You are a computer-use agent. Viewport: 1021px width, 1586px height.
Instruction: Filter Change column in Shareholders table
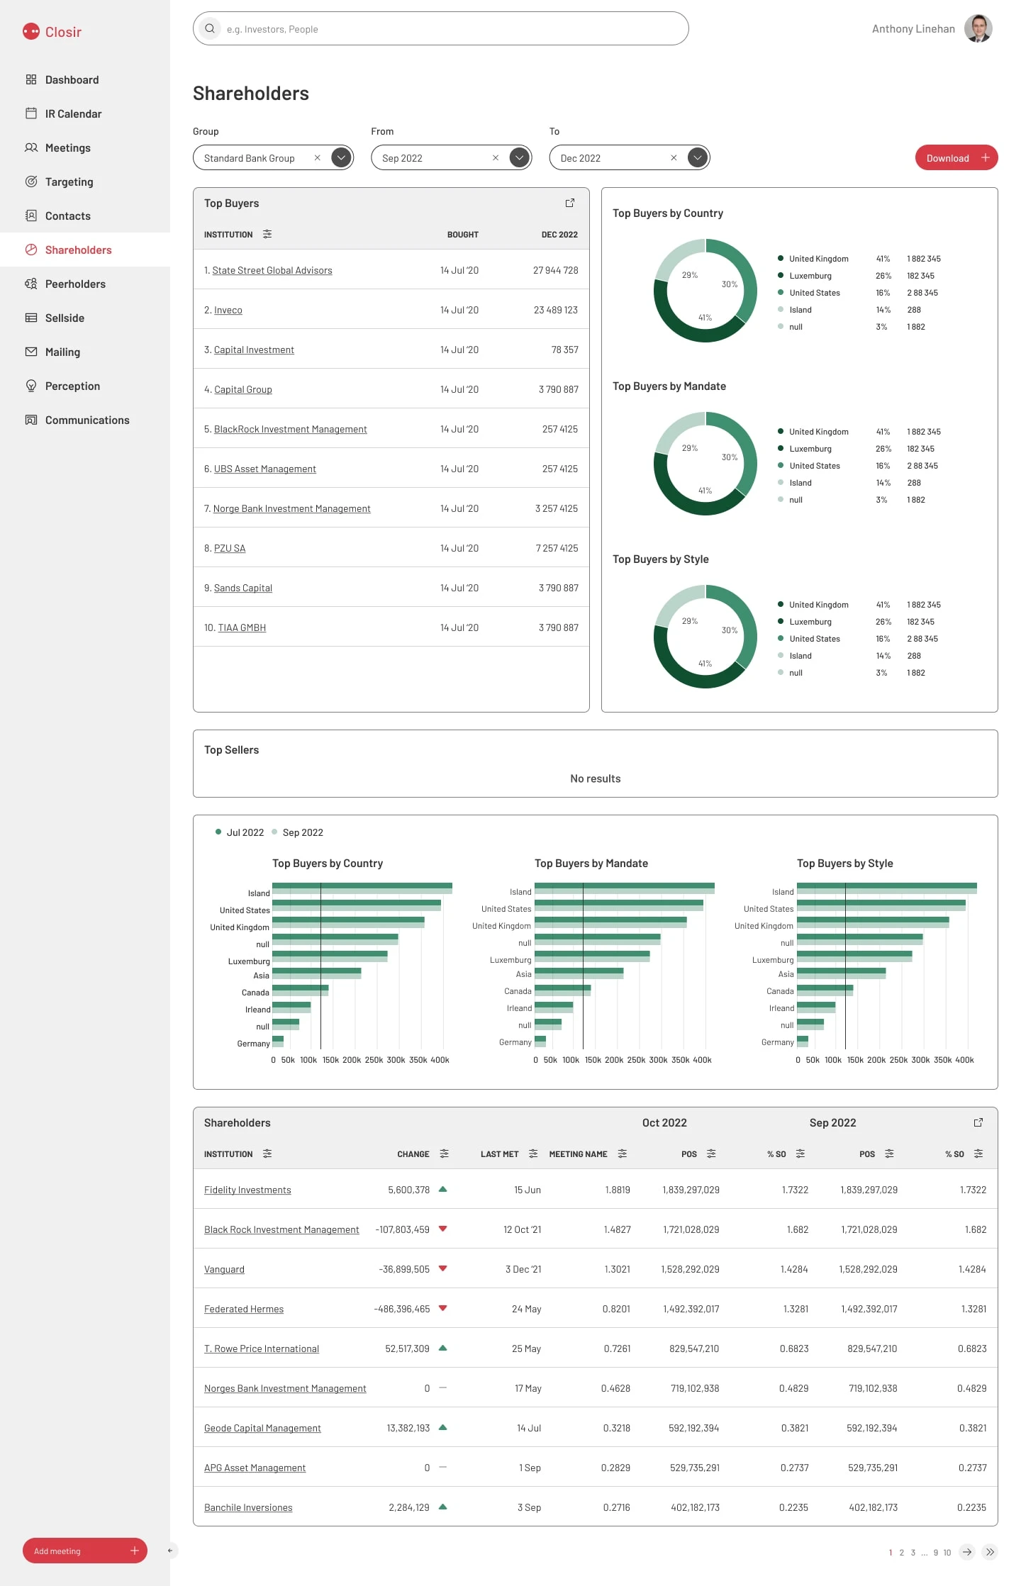point(445,1154)
